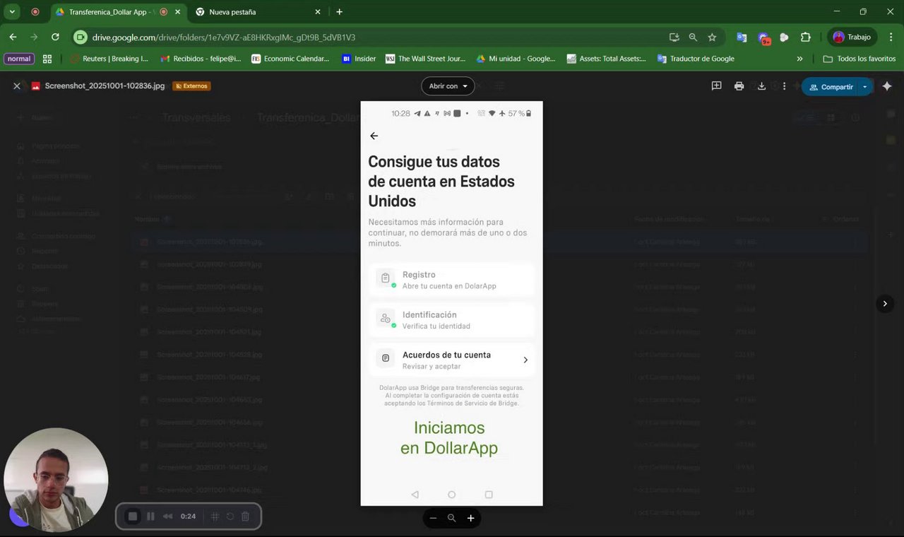Click the back arrow in the phone screenshot
Image resolution: width=904 pixels, height=537 pixels.
(x=374, y=136)
